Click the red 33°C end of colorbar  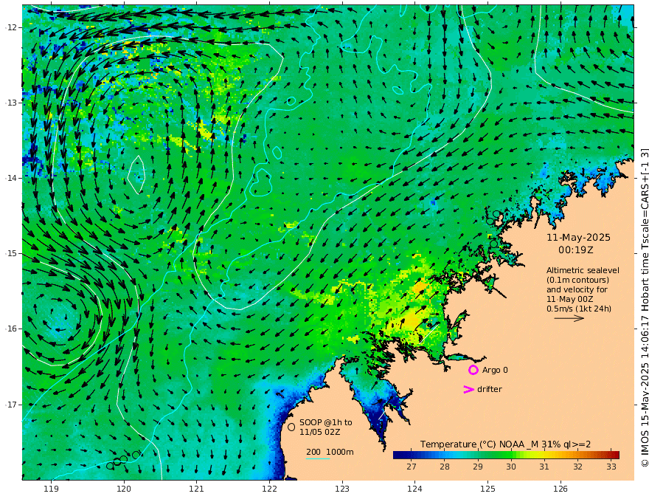coord(614,455)
